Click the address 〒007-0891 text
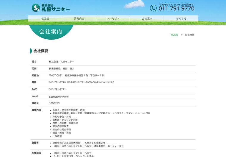 [76, 75]
